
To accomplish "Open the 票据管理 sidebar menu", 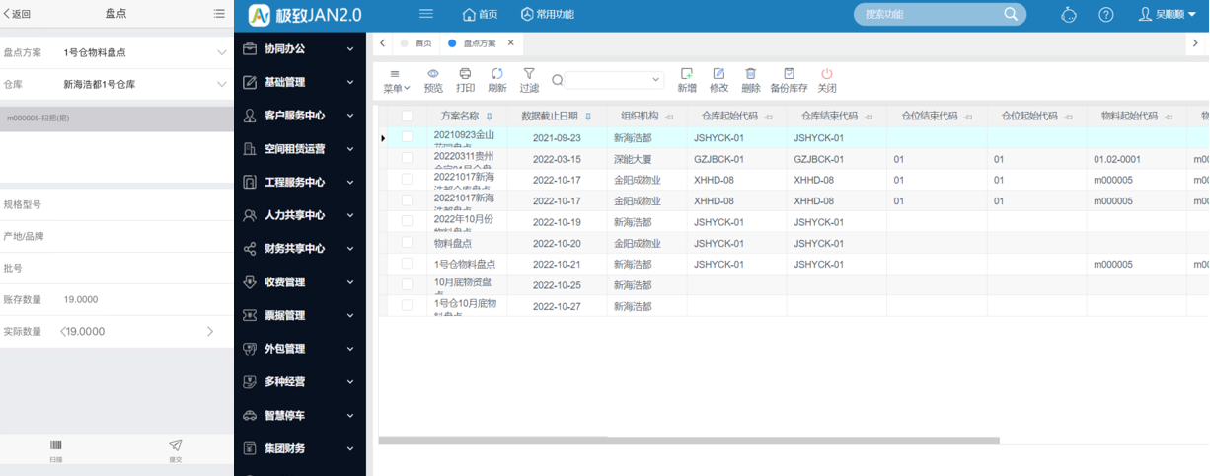I will point(299,316).
